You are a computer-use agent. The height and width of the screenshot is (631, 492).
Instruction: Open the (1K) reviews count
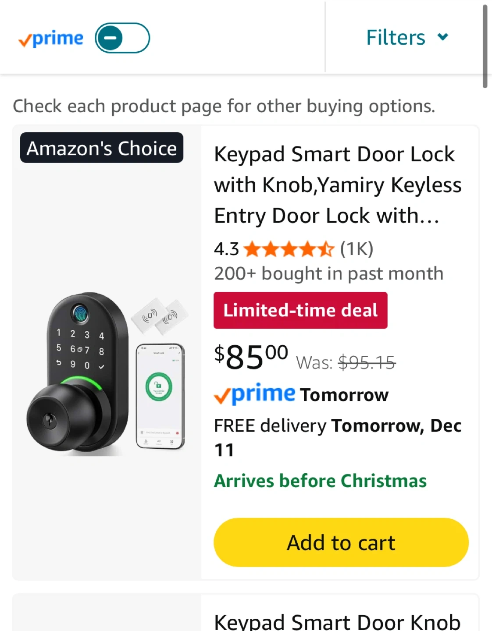coord(357,249)
